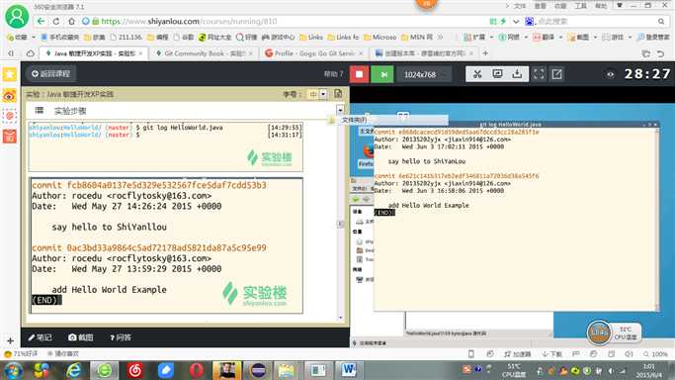Click the 翻译 translate toolbar dropdown
675x380 pixels.
(x=548, y=37)
